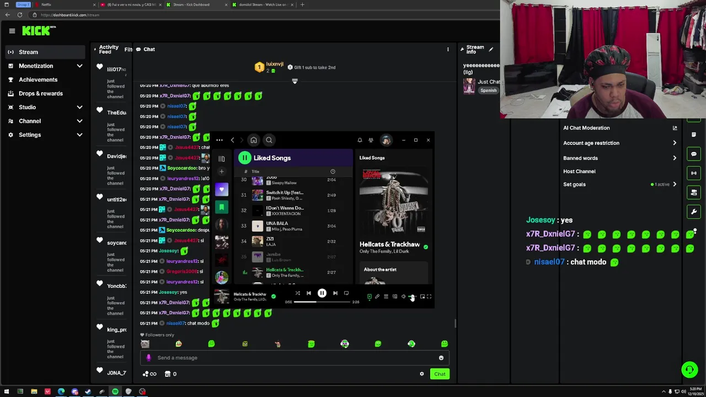Switch to domiilol Stream browser tab
The width and height of the screenshot is (706, 397).
[x=262, y=4]
